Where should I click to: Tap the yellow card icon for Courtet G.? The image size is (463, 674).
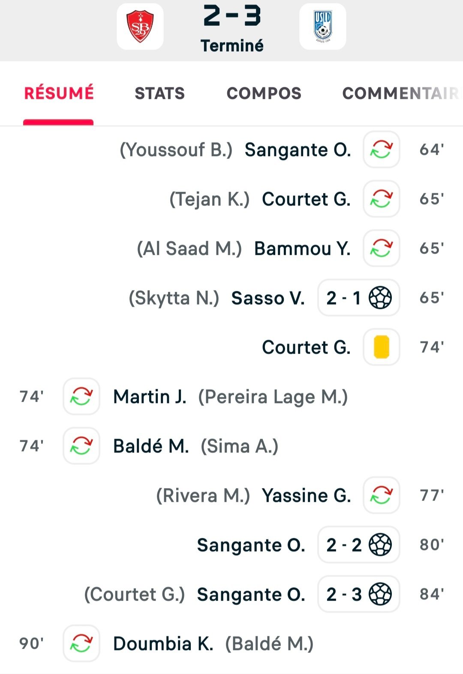pos(382,347)
